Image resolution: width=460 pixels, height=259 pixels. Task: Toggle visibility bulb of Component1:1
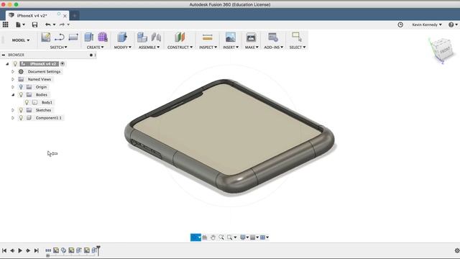pyautogui.click(x=21, y=117)
